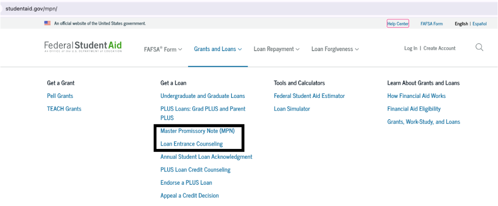Select Create Account
498x206 pixels.
439,48
